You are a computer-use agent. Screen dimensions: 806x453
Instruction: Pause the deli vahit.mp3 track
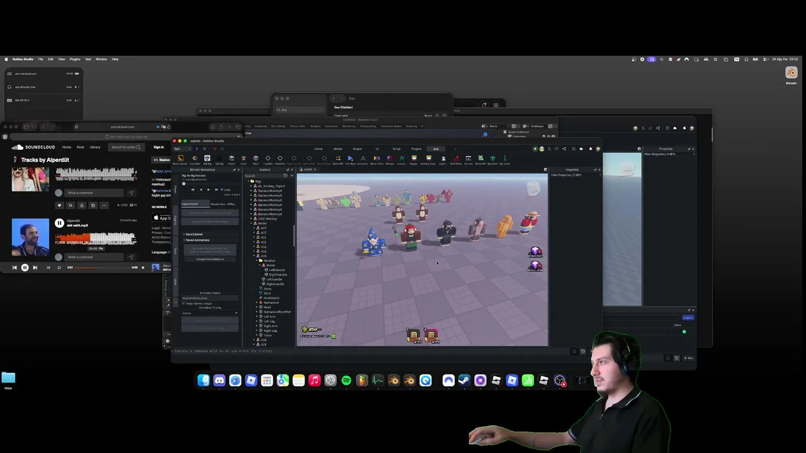click(59, 223)
